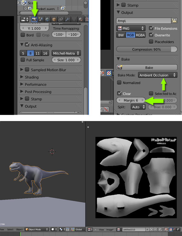Open the Render properties camera tab
The width and height of the screenshot is (182, 236).
click(34, 19)
